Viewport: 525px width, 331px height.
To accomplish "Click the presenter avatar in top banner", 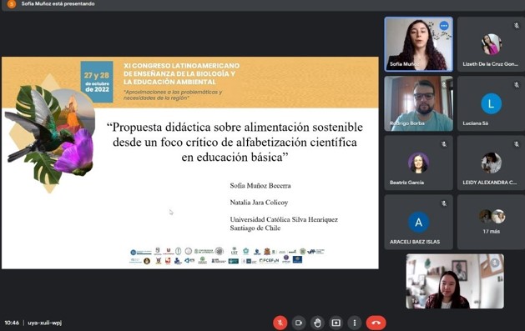I will point(12,4).
